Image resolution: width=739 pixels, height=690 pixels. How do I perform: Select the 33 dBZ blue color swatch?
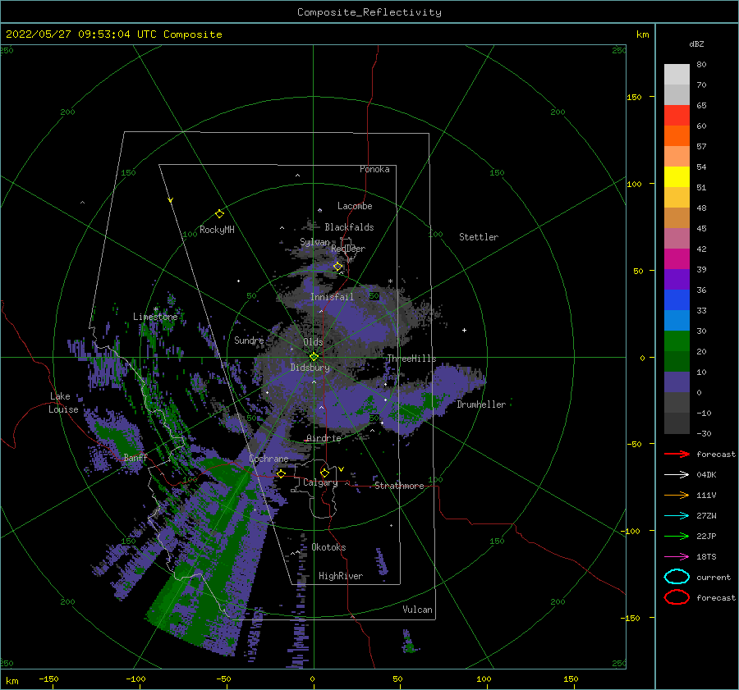[677, 300]
